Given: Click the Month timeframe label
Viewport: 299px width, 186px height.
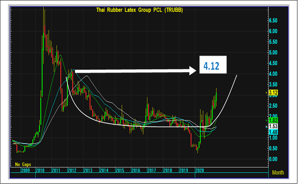Looking at the screenshot, I should [278, 173].
